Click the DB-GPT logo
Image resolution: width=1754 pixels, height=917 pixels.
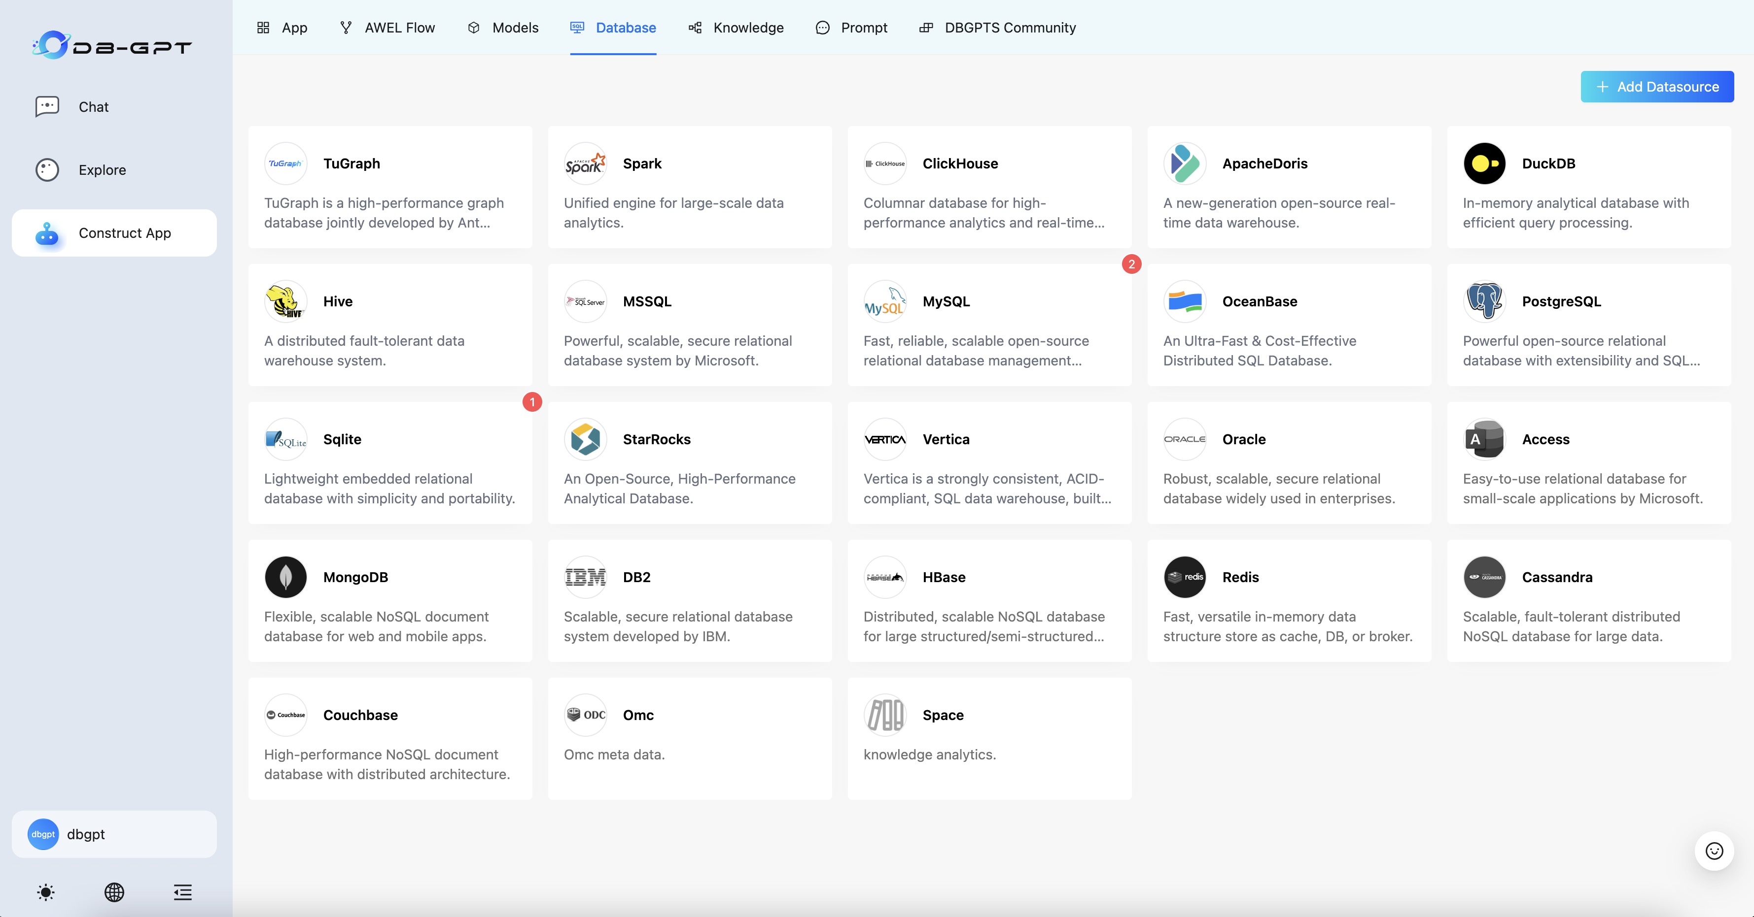point(112,45)
